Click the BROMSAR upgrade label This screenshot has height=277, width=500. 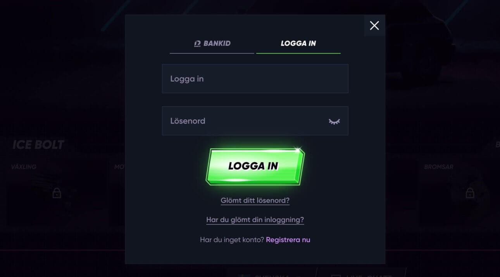[439, 167]
